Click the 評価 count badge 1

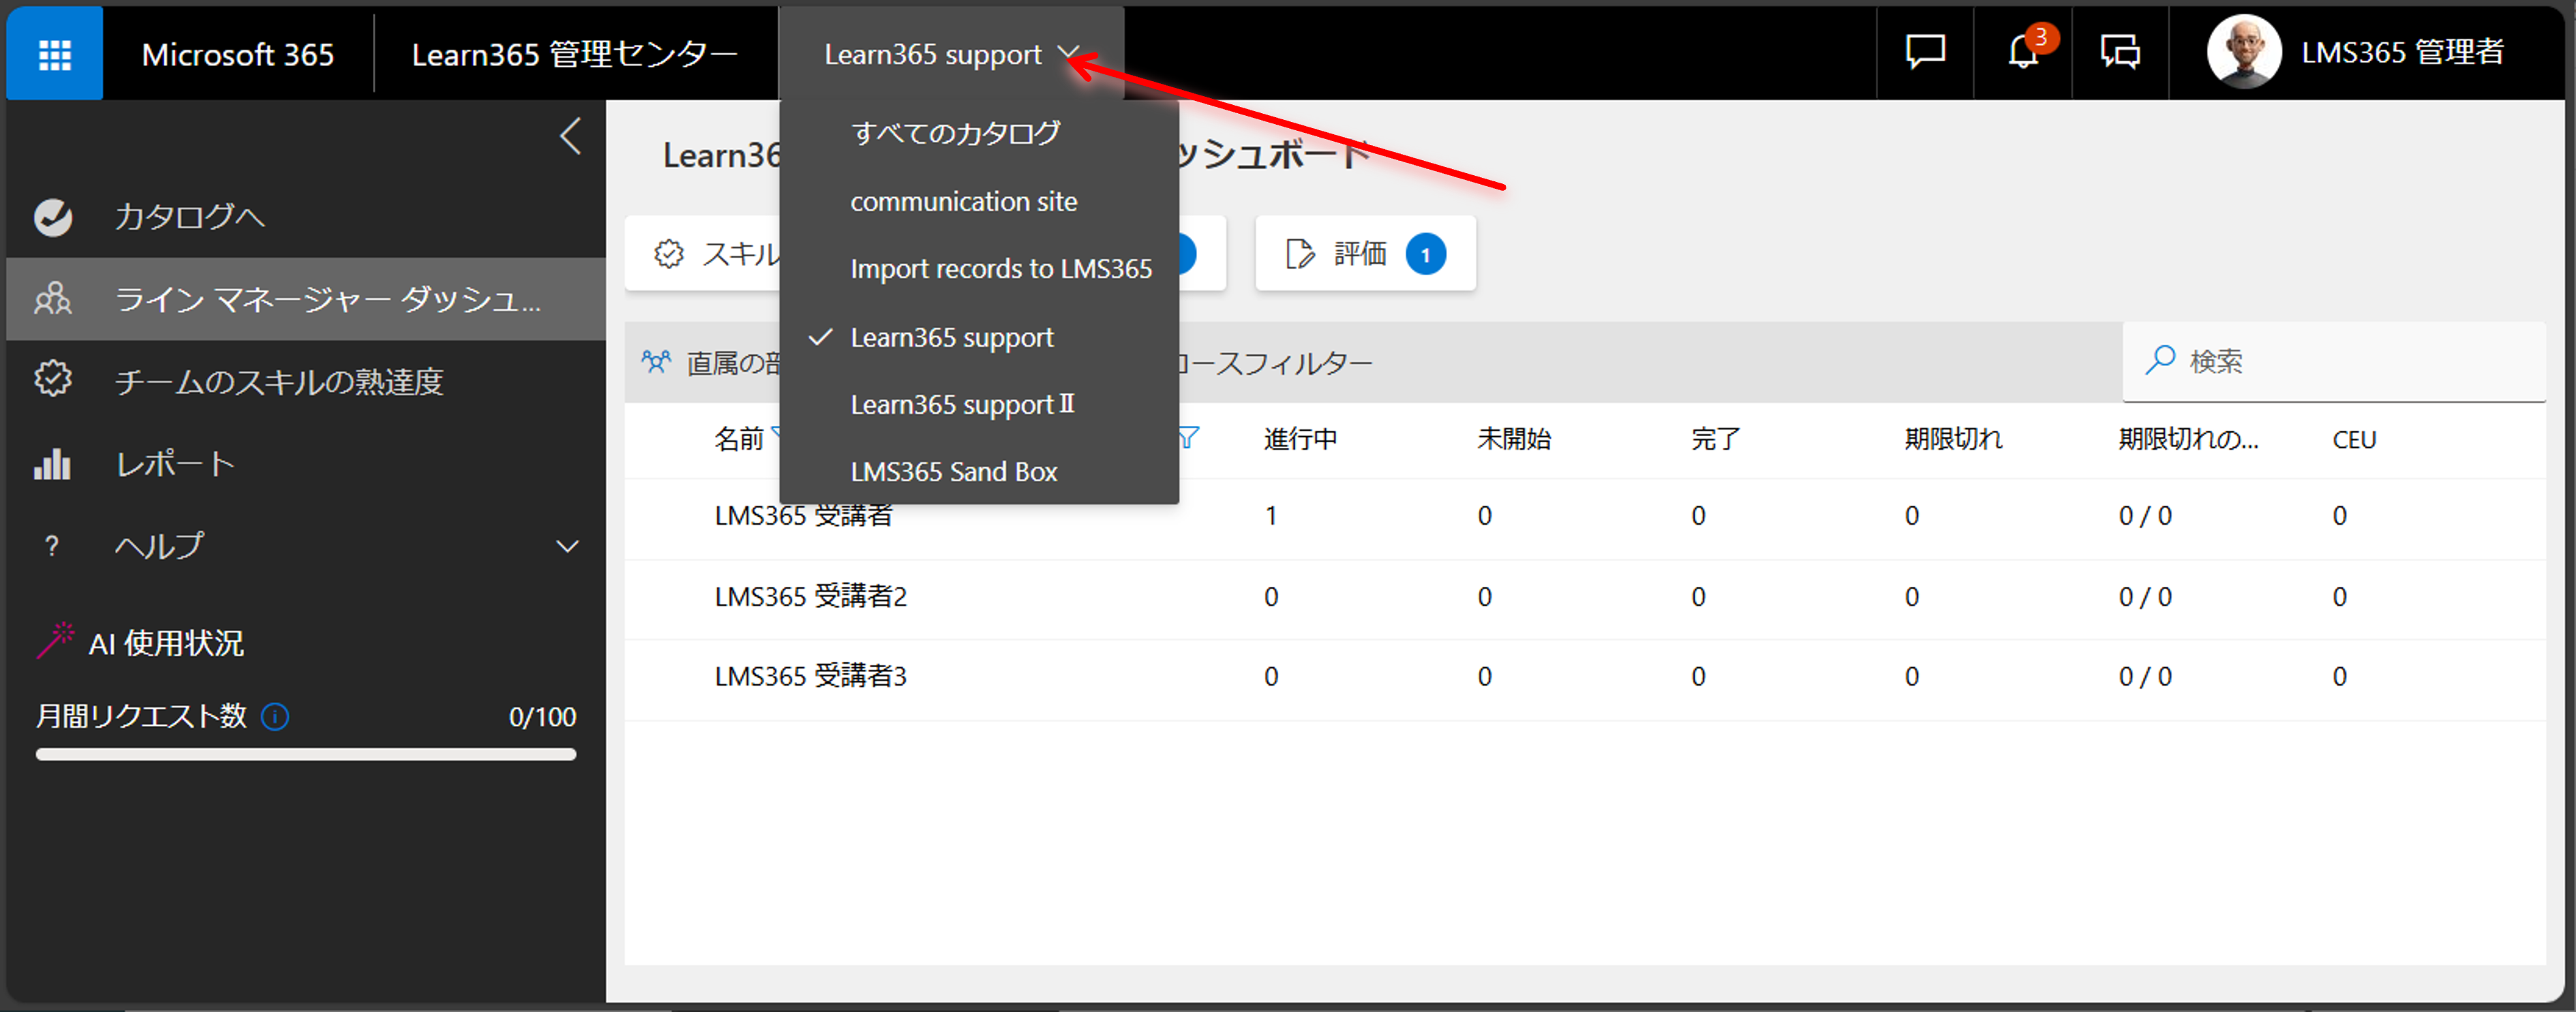(1425, 254)
